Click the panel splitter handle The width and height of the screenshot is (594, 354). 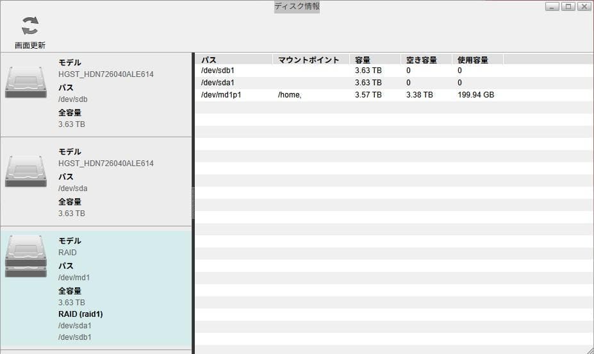194,203
